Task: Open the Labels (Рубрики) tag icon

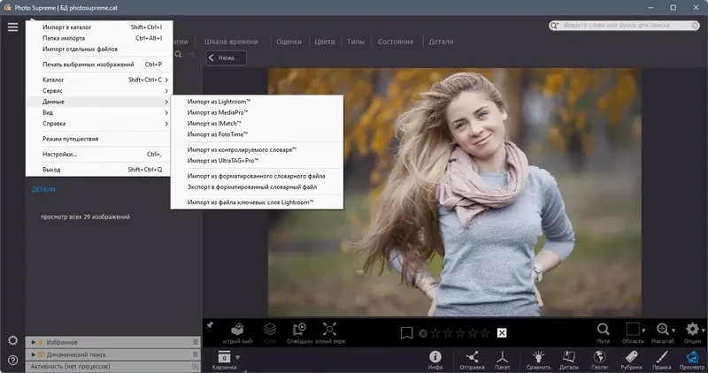Action: click(630, 356)
